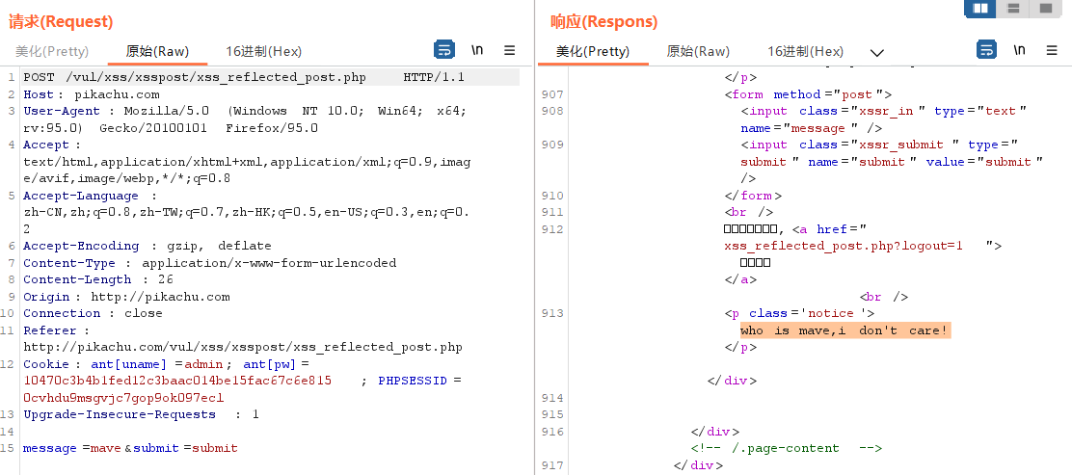Click the xssr_submit input tag line
Screen dimensions: 1072x475
(880, 145)
